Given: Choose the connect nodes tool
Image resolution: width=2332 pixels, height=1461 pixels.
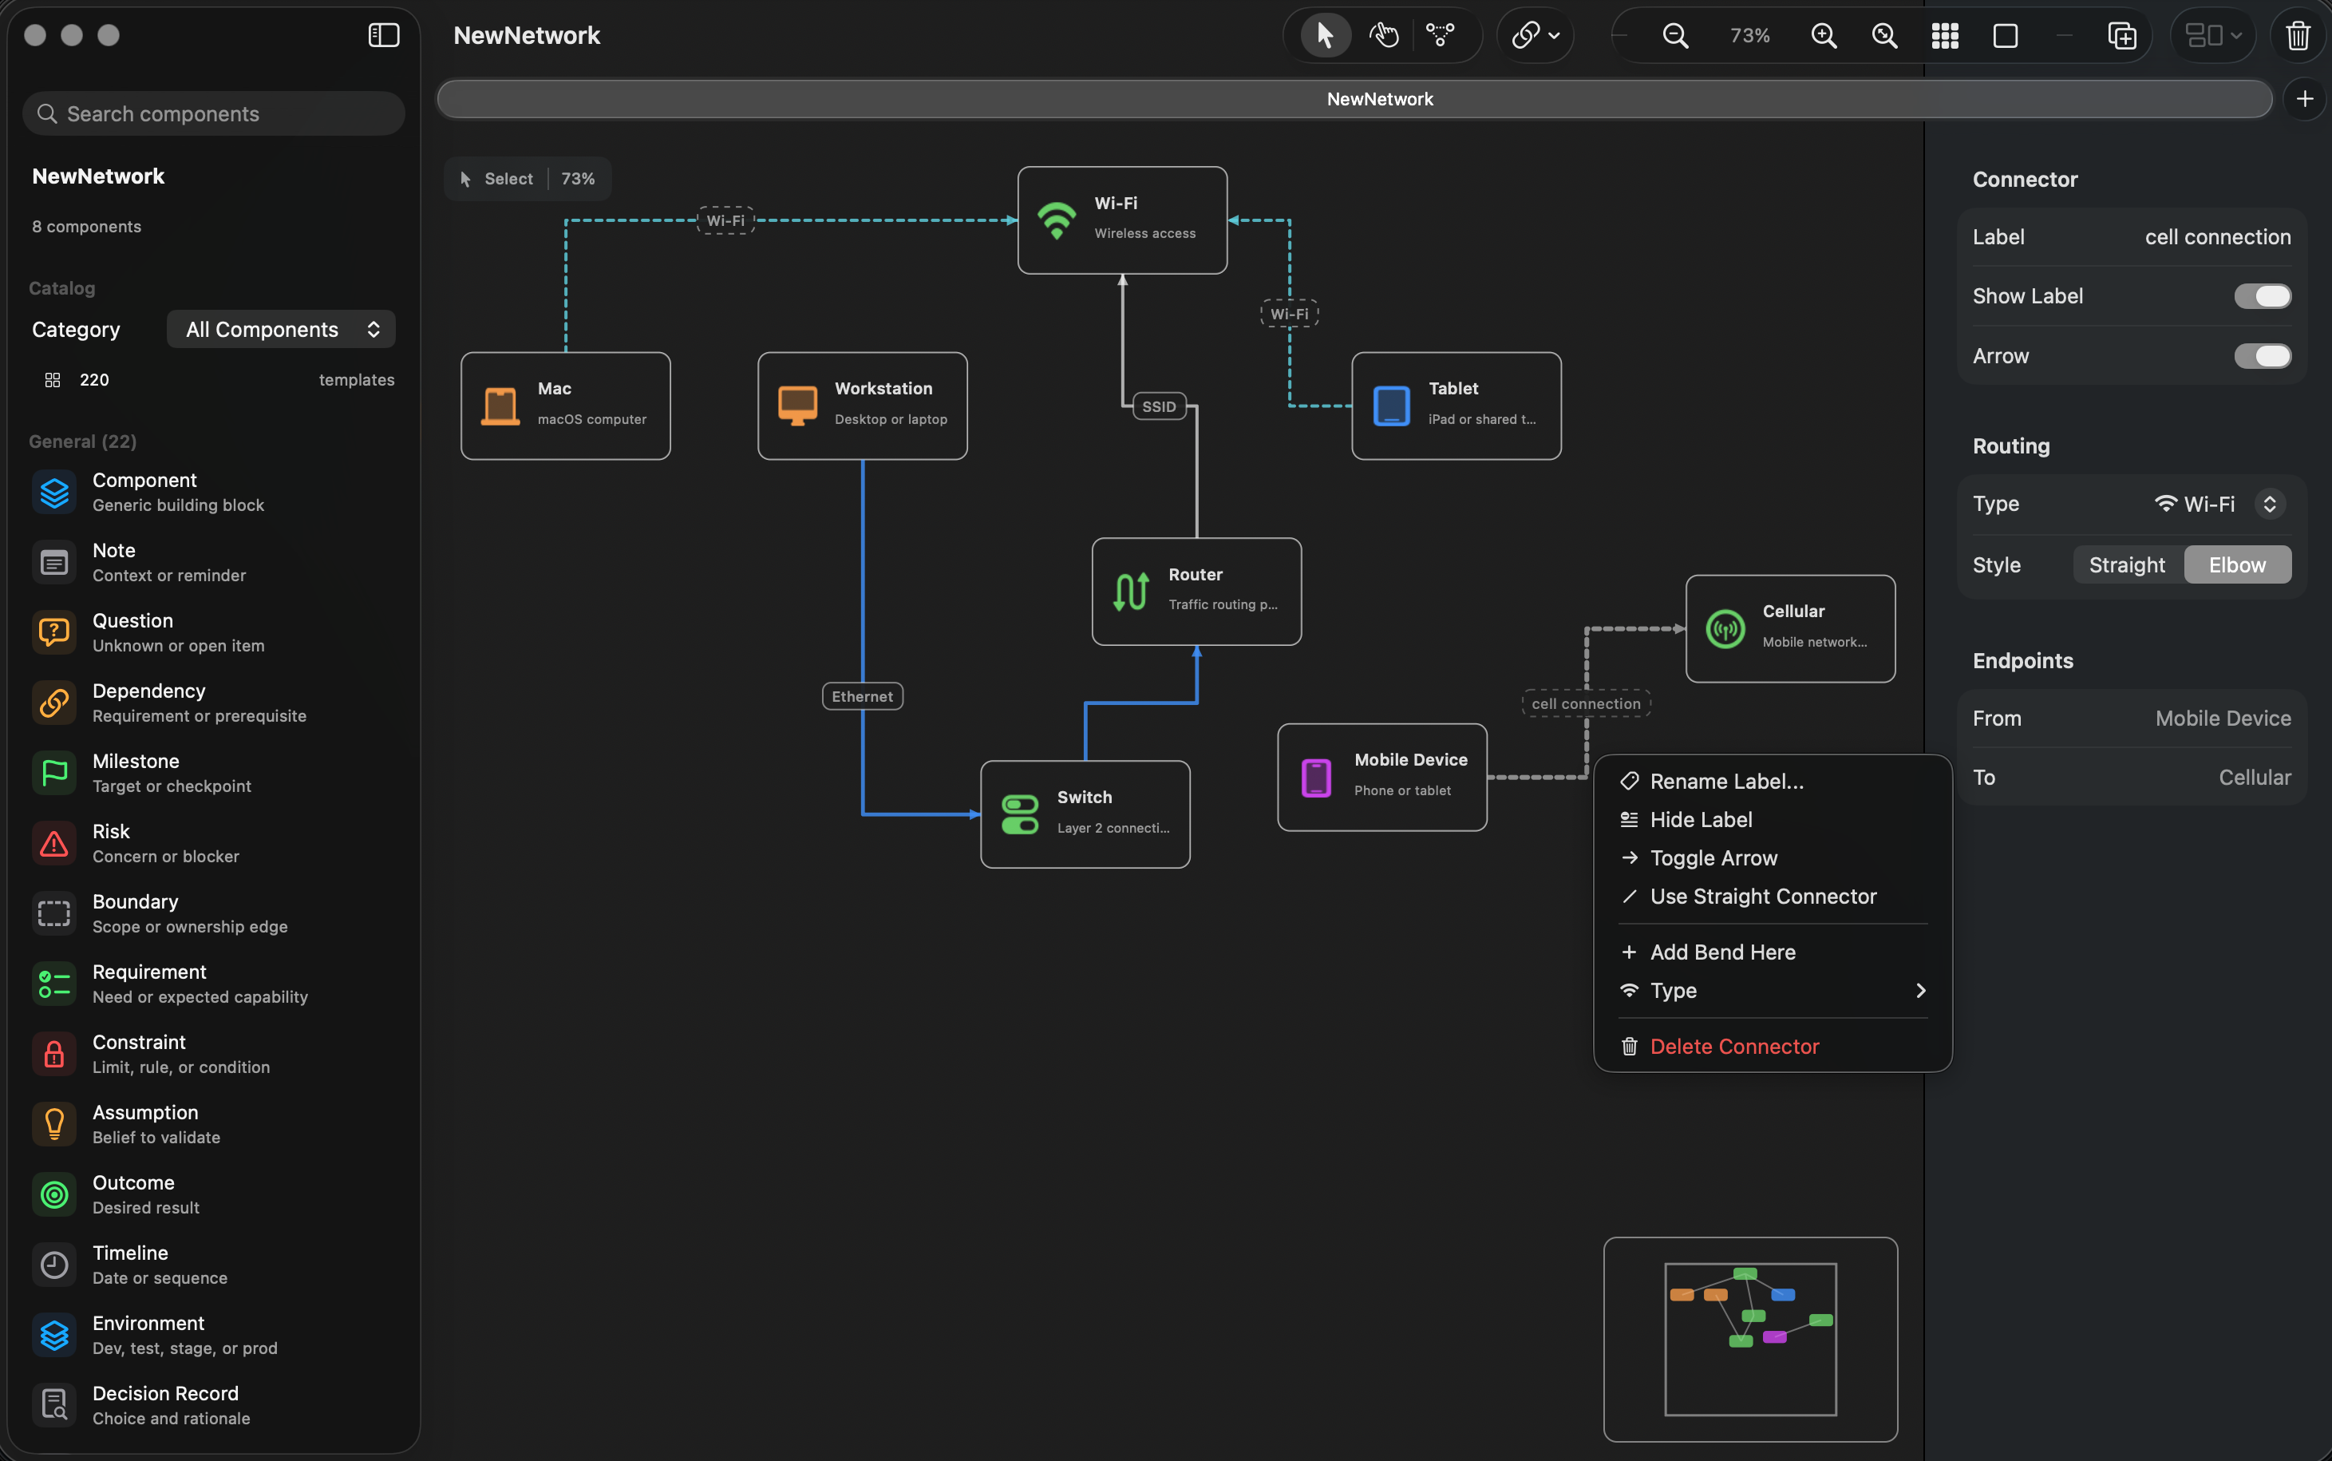Looking at the screenshot, I should pyautogui.click(x=1441, y=36).
